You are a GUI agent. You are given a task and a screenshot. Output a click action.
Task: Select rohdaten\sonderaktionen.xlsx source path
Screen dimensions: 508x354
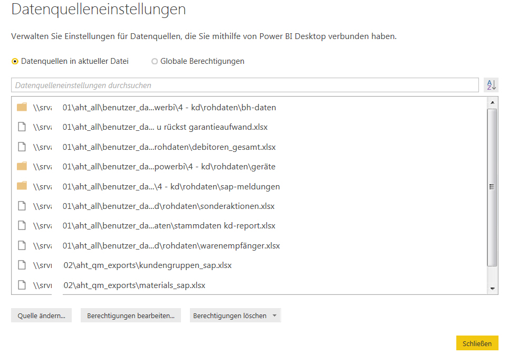154,206
